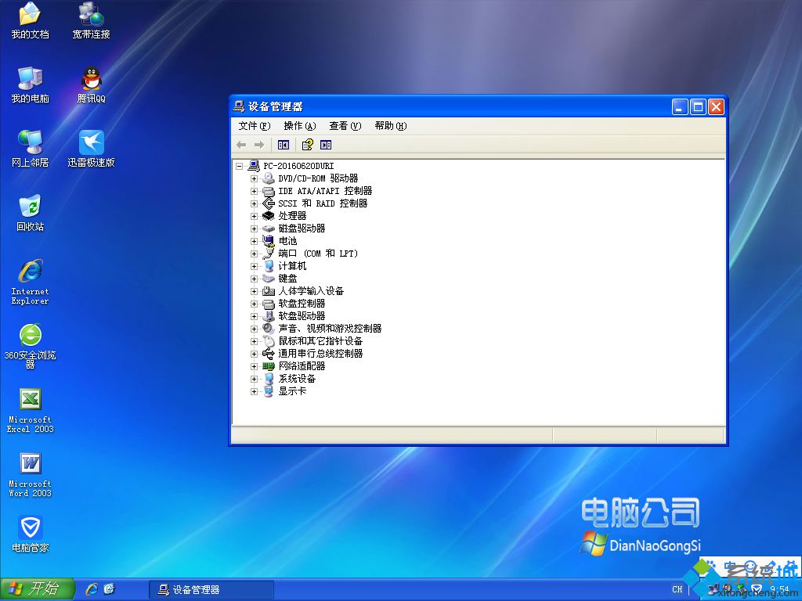Click the 开始 Start button
Image resolution: width=802 pixels, height=601 pixels.
(38, 589)
